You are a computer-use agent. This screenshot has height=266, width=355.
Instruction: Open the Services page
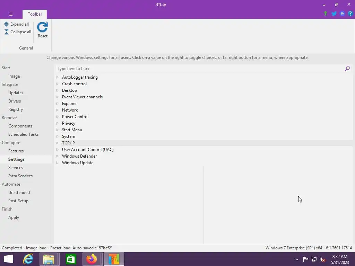tap(15, 168)
